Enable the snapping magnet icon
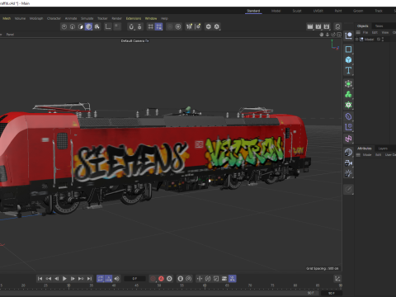 tap(131, 26)
